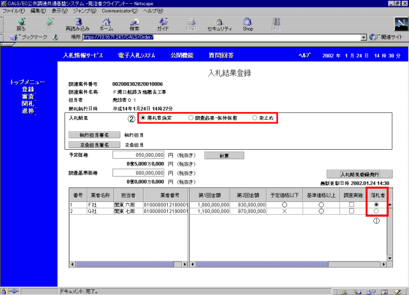Open Newsgroups icon in status bar component tray
The height and width of the screenshot is (295, 409).
[371, 292]
